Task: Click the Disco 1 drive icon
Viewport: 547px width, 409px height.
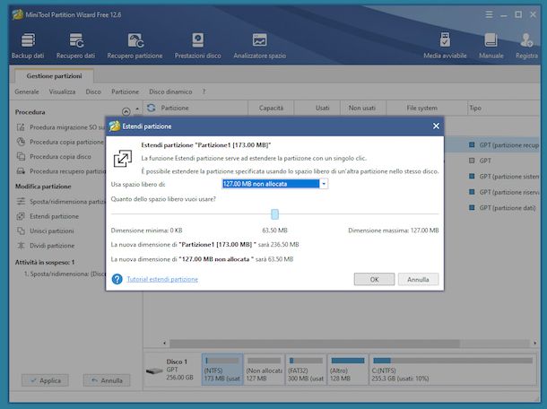Action: pyautogui.click(x=154, y=370)
